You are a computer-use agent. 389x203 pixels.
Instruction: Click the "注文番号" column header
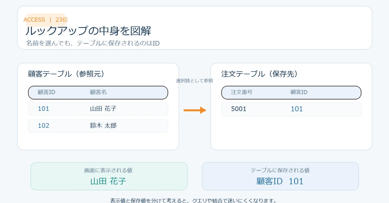click(x=242, y=92)
